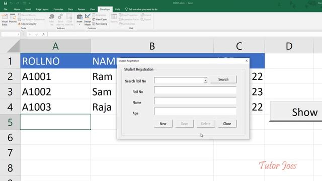Open the Search Roll No combo box arrow
Viewport: 322px width, 181px height.
(205, 80)
